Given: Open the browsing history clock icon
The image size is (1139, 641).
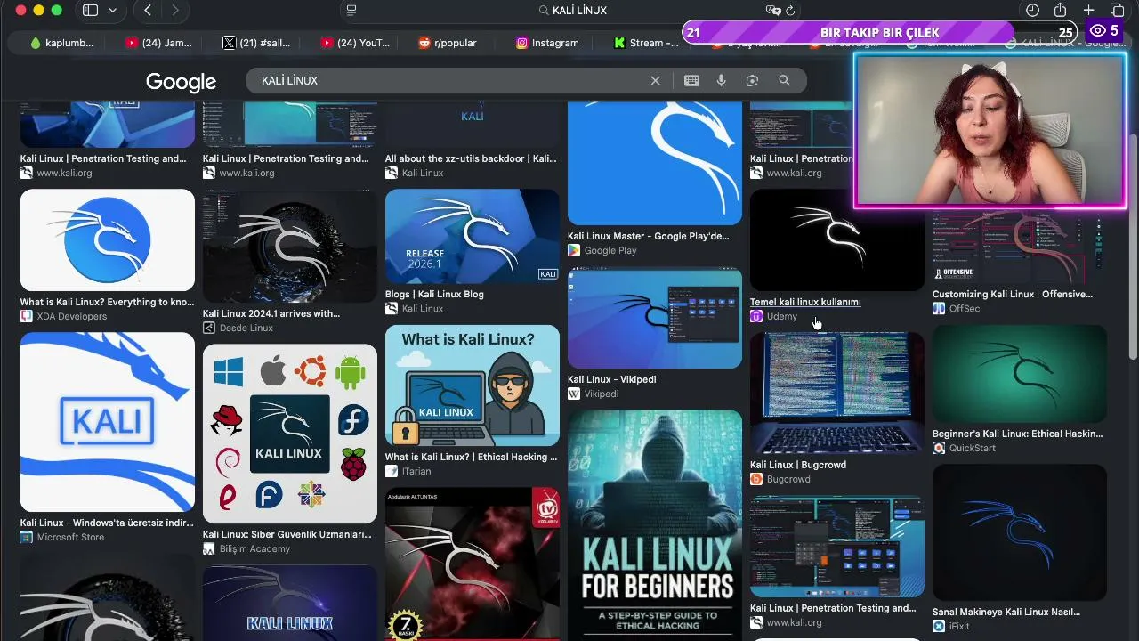Looking at the screenshot, I should click(x=1032, y=11).
